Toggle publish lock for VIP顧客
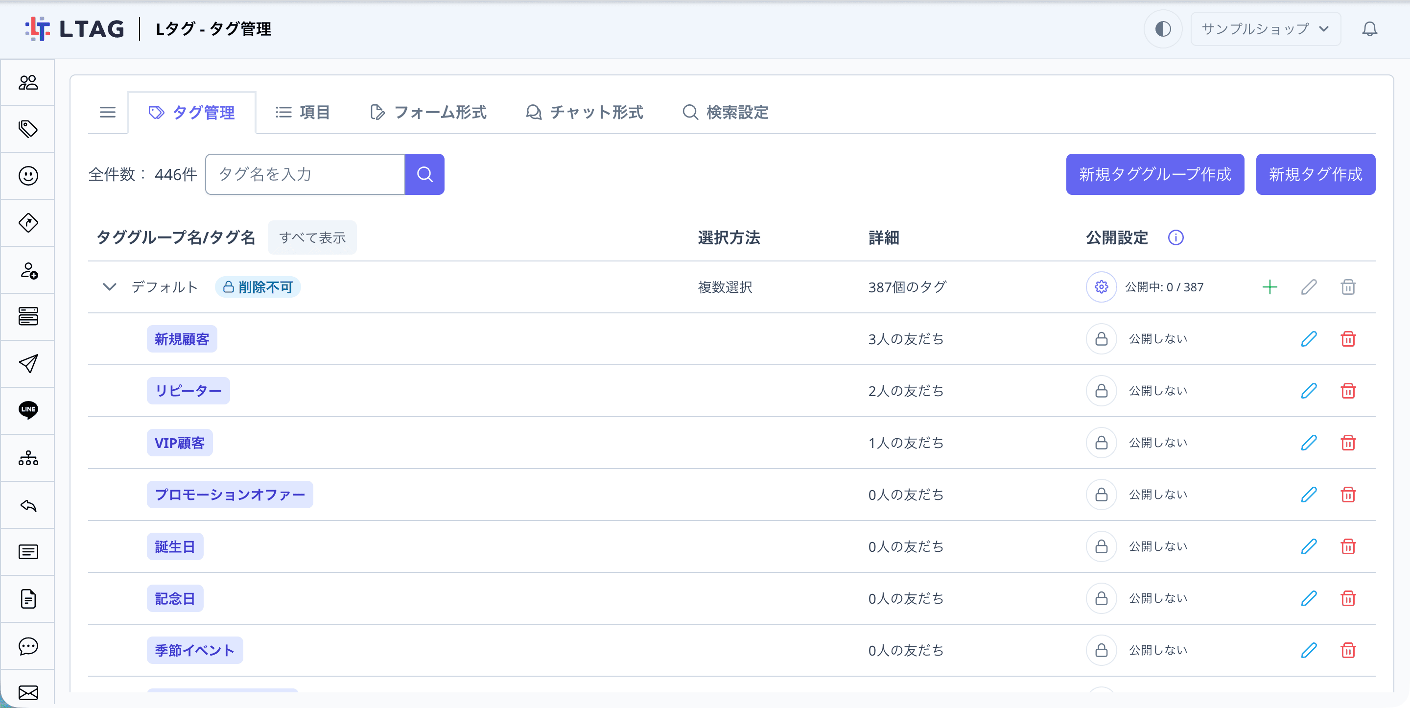 coord(1101,443)
